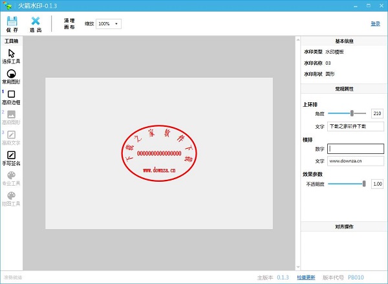Open the 缩放 100% zoom dropdown
Viewport: 388px width, 284px height.
(109, 24)
